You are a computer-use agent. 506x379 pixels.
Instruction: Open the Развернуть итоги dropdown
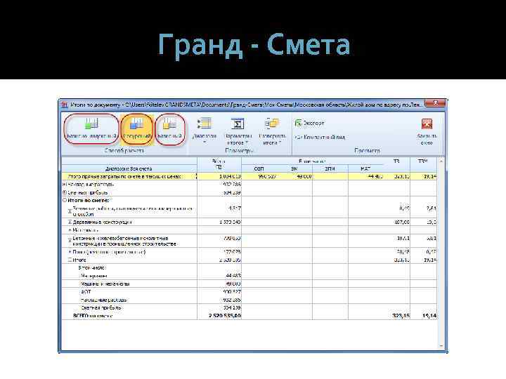(272, 131)
